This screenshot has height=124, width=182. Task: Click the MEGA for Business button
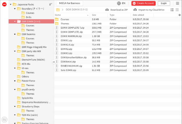pyautogui.click(x=69, y=3)
